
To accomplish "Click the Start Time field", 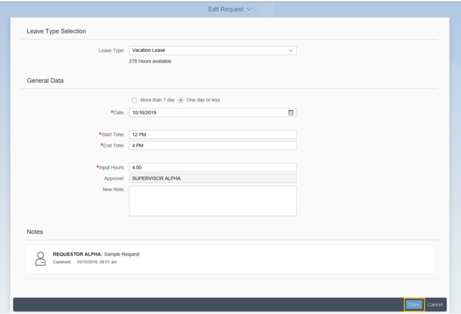I will coord(212,135).
